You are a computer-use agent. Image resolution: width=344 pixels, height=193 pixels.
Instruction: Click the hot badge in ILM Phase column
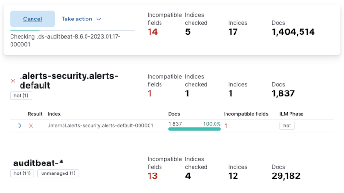point(287,126)
